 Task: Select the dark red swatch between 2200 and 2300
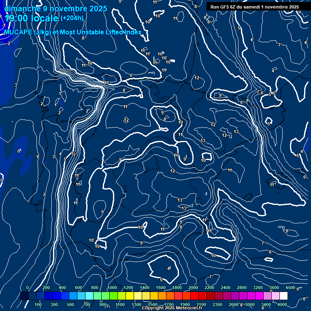click(211, 296)
